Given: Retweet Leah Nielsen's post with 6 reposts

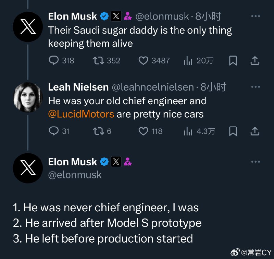Looking at the screenshot, I should click(98, 131).
